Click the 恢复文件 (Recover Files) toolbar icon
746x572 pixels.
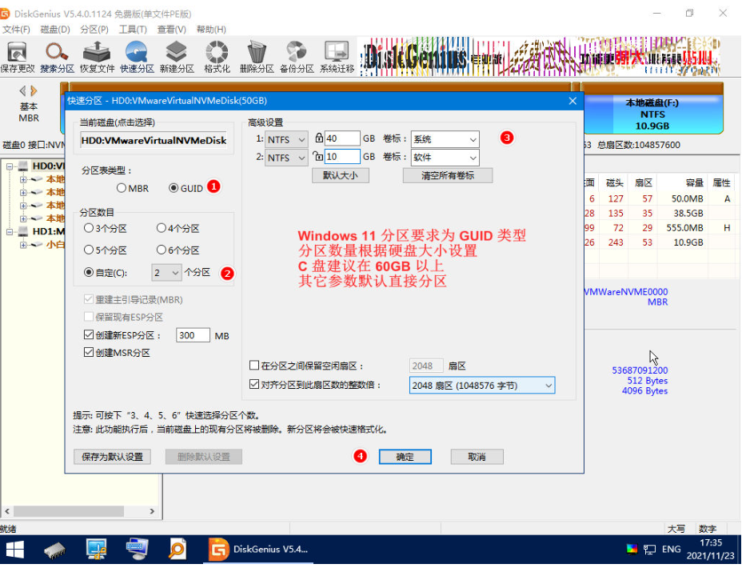coord(97,56)
